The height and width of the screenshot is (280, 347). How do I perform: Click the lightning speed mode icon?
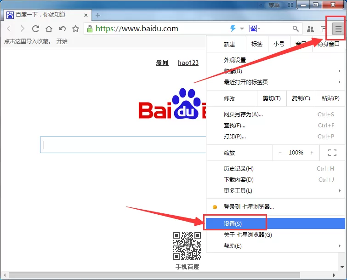(233, 29)
